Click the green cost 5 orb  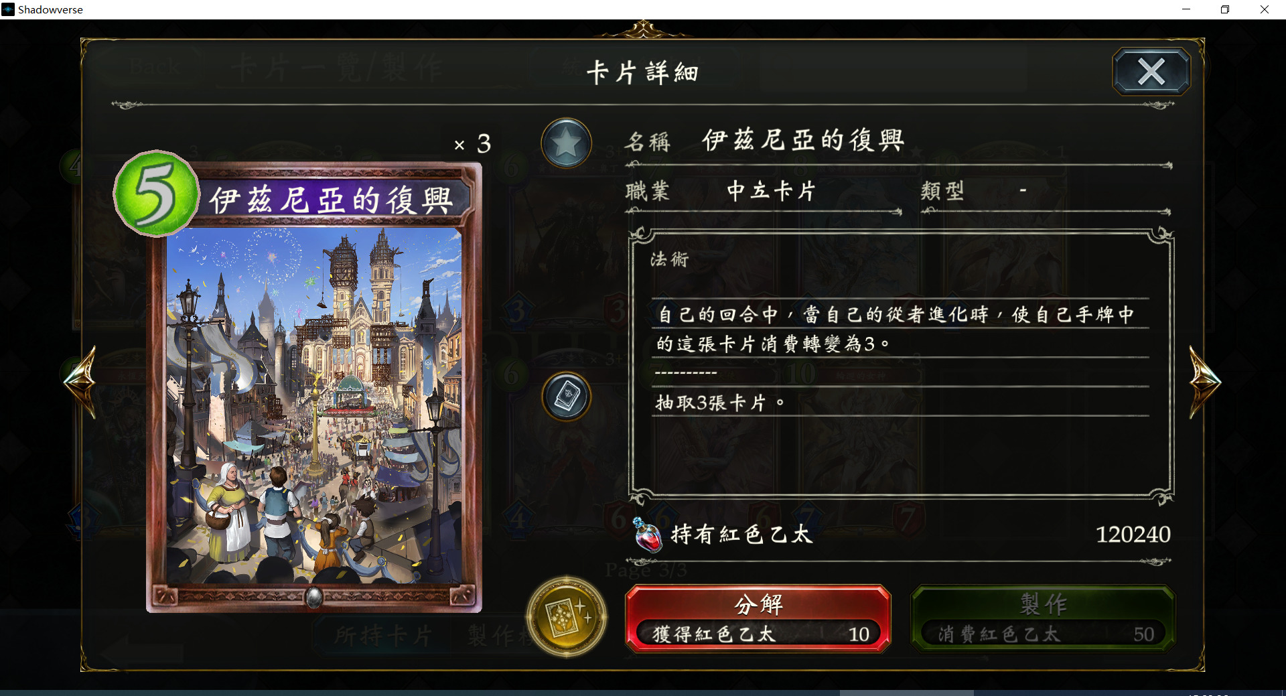[157, 194]
